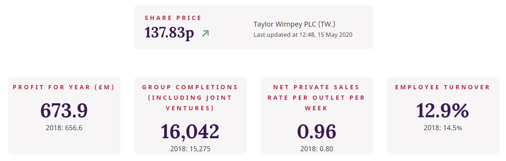Click the 0.96 sales rate figure
The width and height of the screenshot is (506, 161).
[317, 132]
